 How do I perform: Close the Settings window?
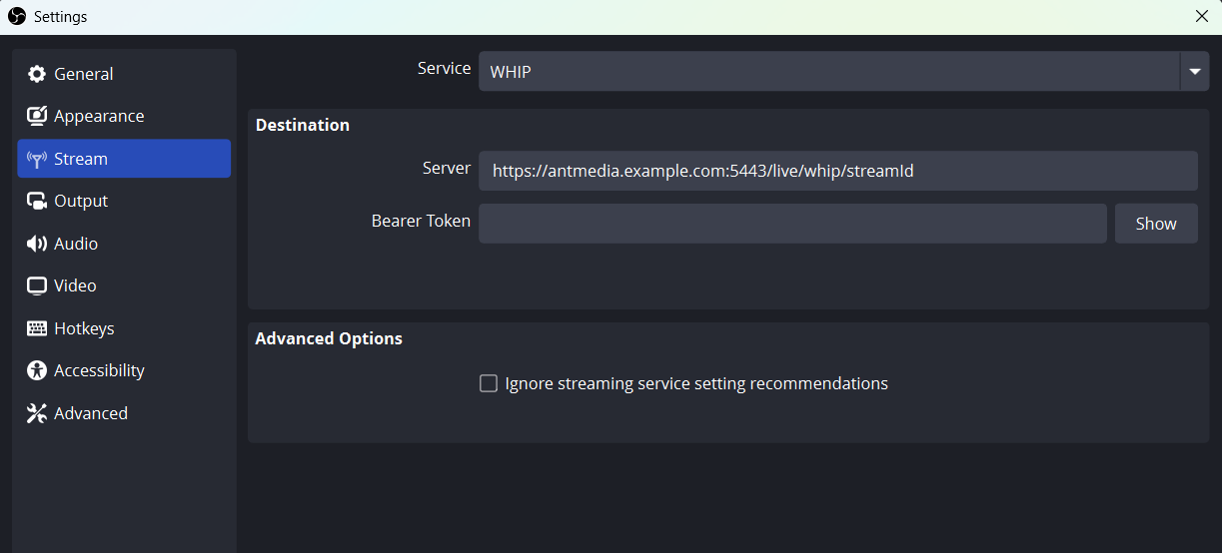pos(1202,16)
